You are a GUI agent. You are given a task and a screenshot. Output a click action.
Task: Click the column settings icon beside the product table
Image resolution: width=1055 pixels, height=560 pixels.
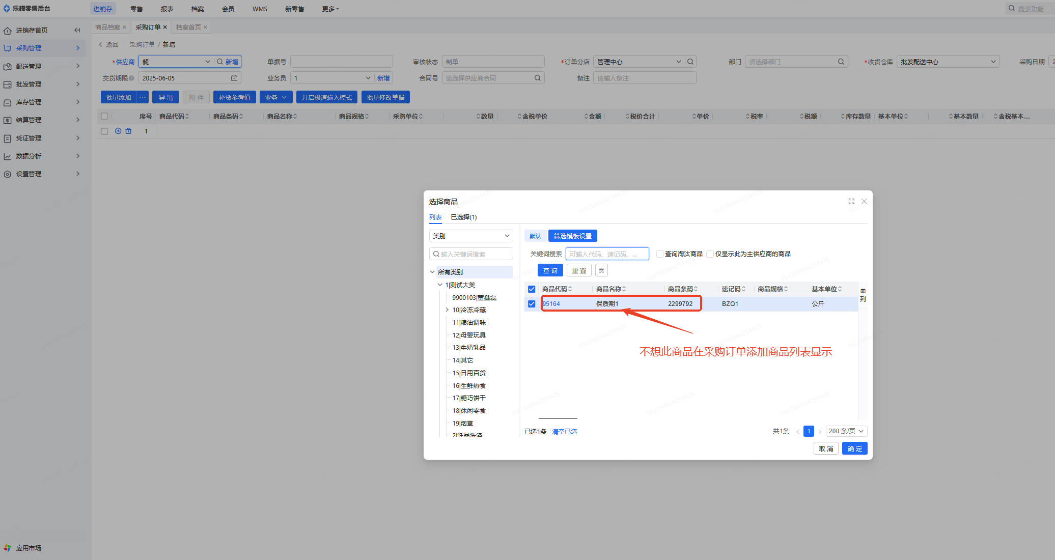pos(863,295)
